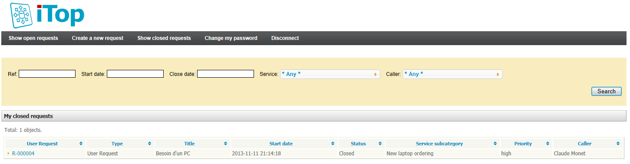Open Change my password page

[231, 38]
